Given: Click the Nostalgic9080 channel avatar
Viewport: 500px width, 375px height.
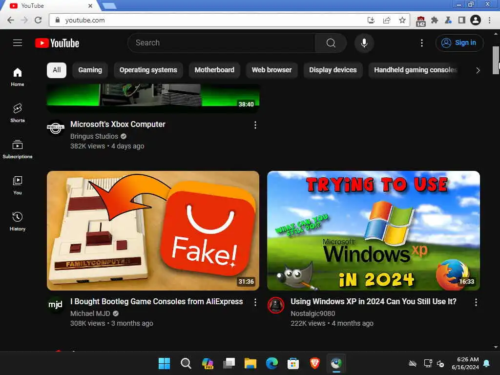Looking at the screenshot, I should click(276, 305).
